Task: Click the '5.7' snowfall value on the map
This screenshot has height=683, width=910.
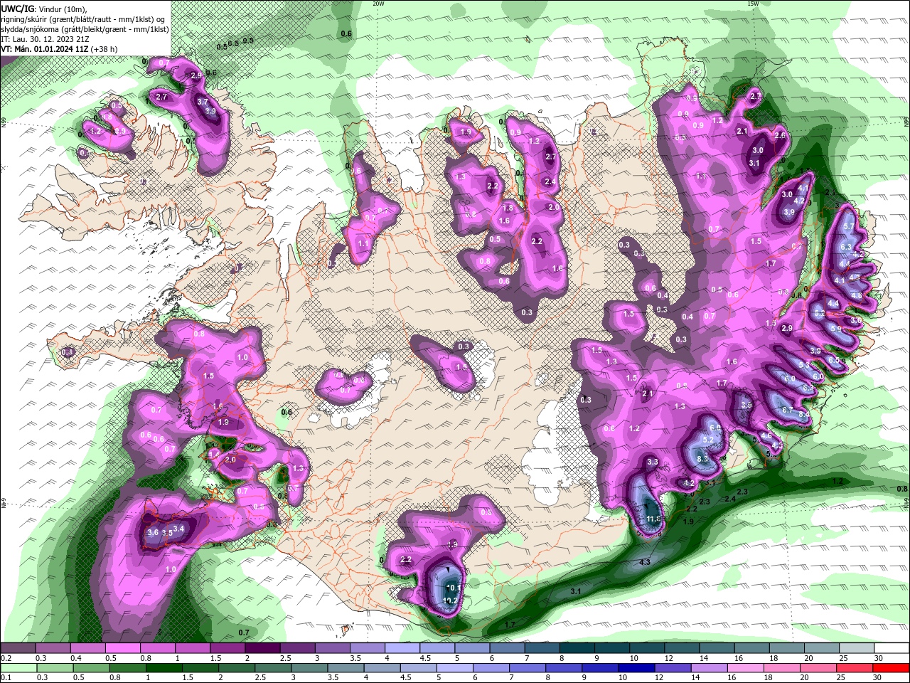Action: pos(847,226)
